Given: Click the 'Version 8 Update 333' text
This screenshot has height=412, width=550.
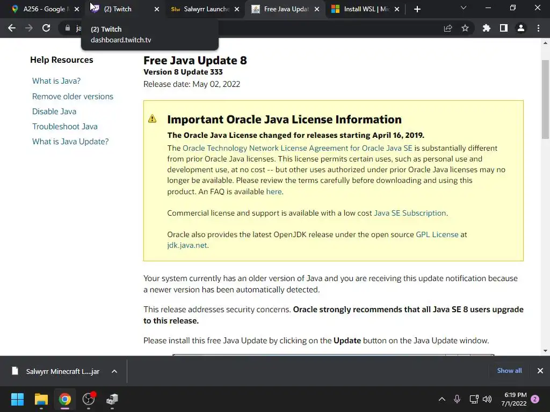Looking at the screenshot, I should click(x=183, y=72).
